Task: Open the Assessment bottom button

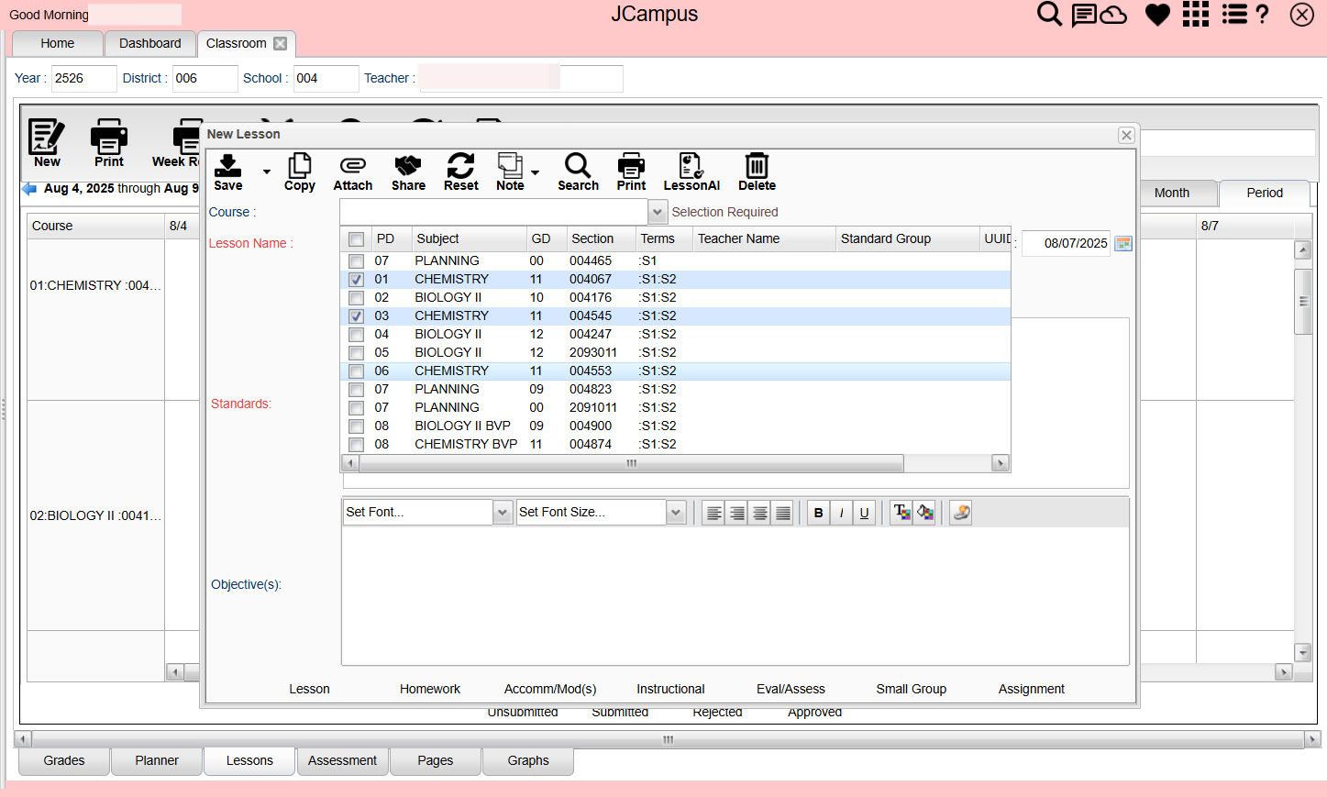Action: pos(342,760)
